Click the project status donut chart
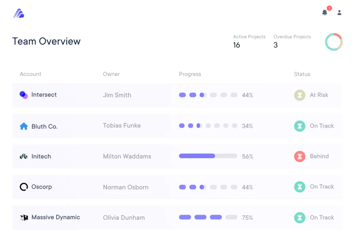Screen dimensions: 355x241 (x=334, y=42)
